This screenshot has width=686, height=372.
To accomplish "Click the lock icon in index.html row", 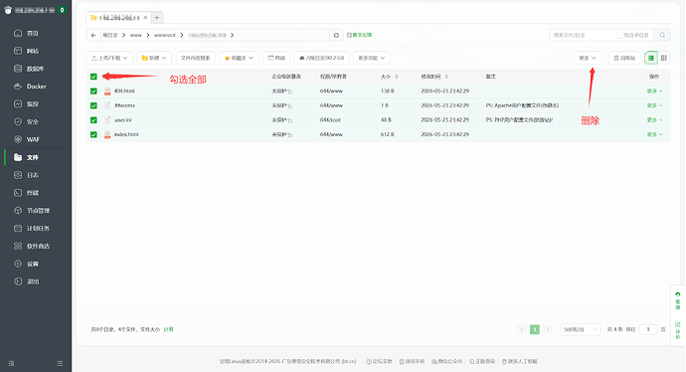I will click(x=289, y=135).
